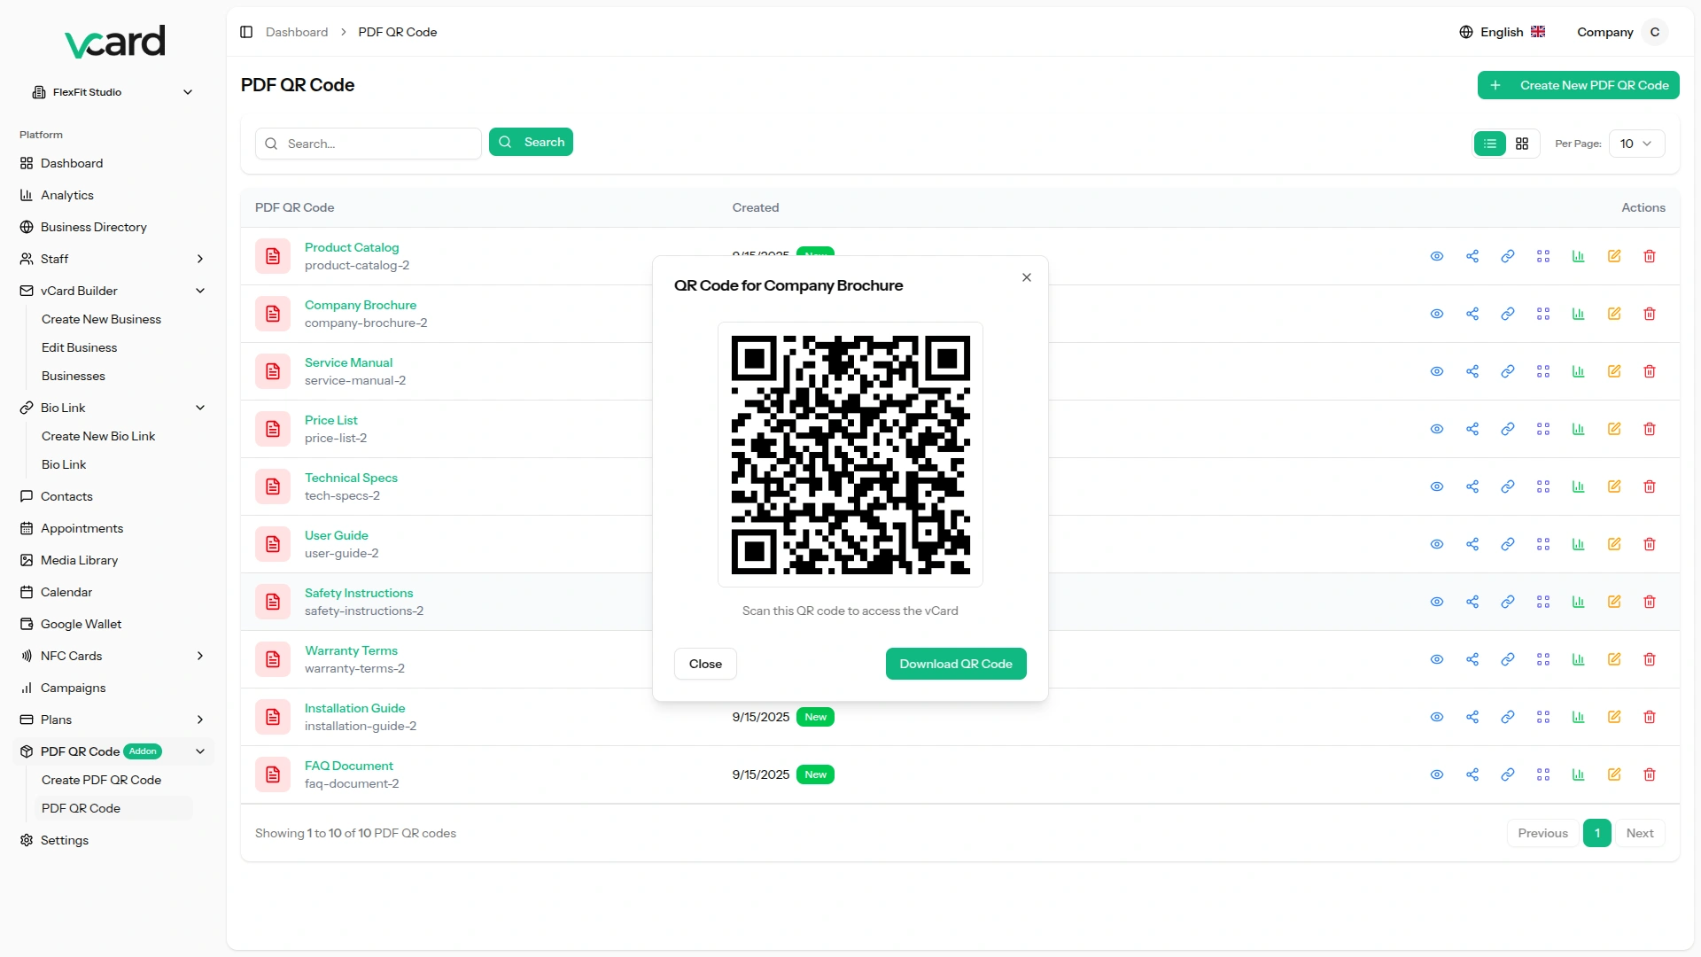Image resolution: width=1701 pixels, height=957 pixels.
Task: Switch to grid view layout
Action: click(x=1522, y=144)
